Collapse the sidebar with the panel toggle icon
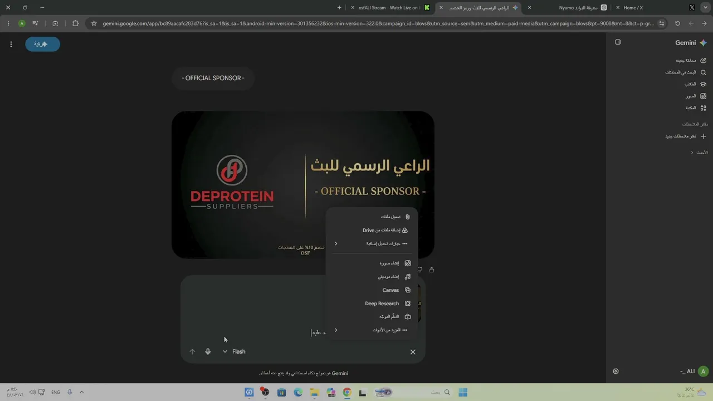 tap(618, 42)
